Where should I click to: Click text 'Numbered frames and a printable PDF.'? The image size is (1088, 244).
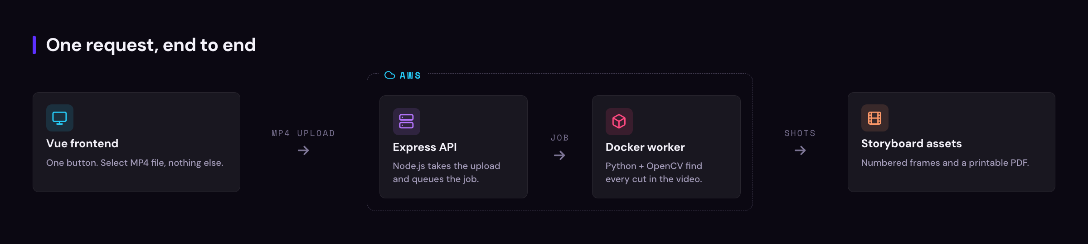click(x=945, y=163)
